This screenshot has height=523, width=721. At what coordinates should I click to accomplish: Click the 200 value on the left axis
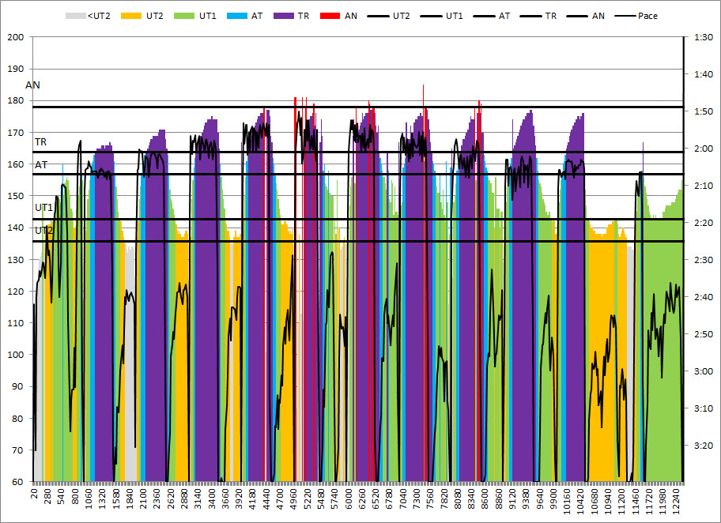click(15, 37)
